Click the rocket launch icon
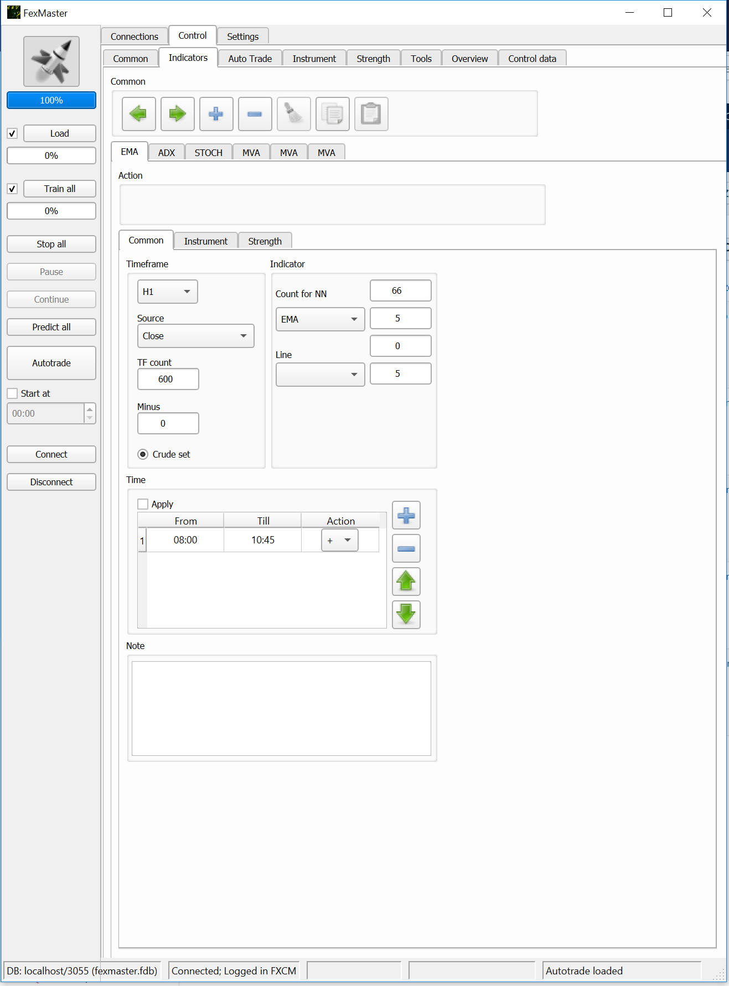 pyautogui.click(x=51, y=61)
